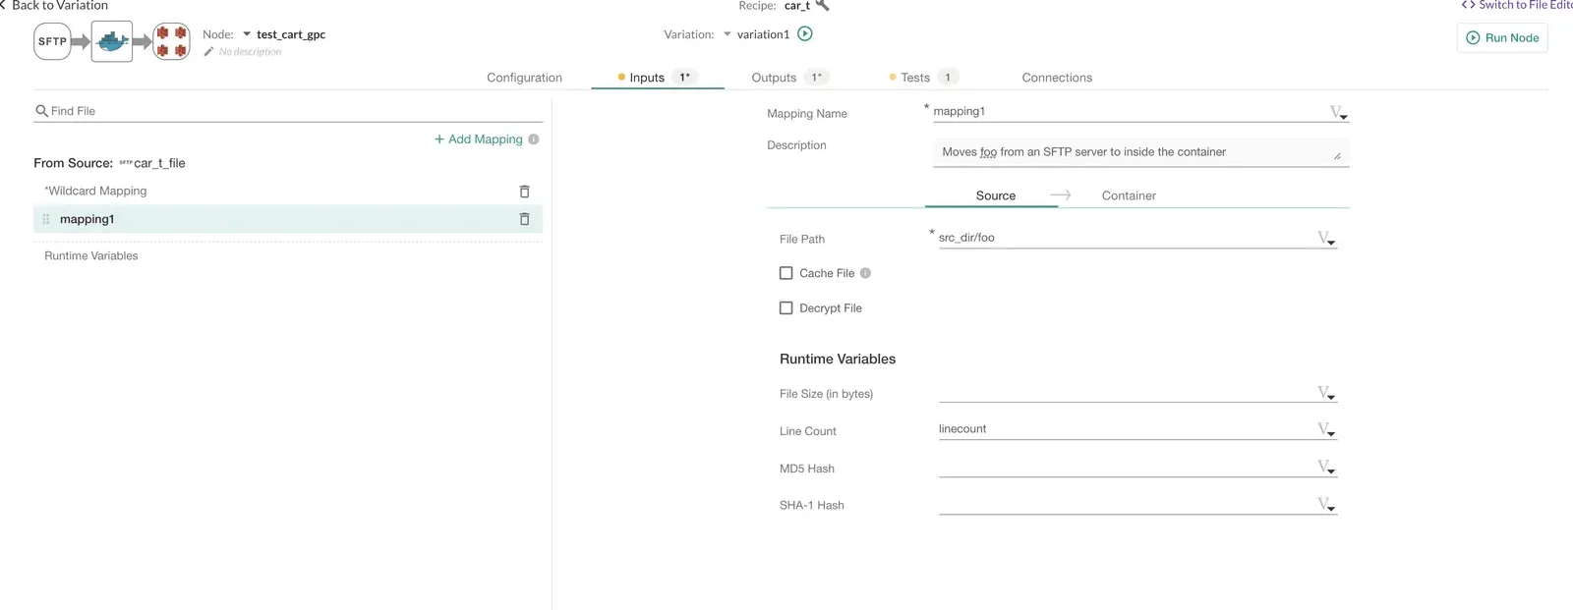This screenshot has height=610, width=1573.
Task: Click the Docker container node icon
Action: (112, 41)
